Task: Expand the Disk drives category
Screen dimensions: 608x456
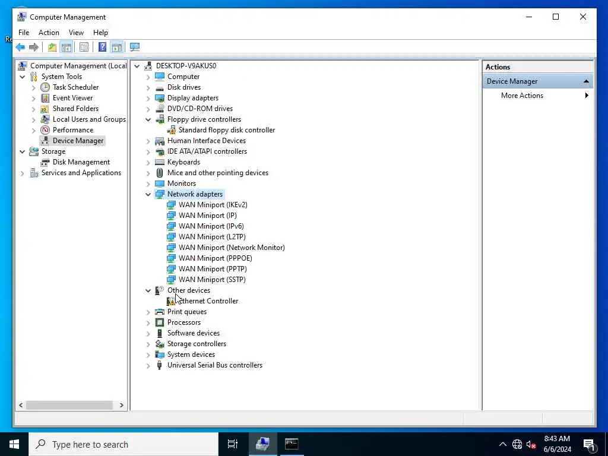Action: pyautogui.click(x=148, y=88)
